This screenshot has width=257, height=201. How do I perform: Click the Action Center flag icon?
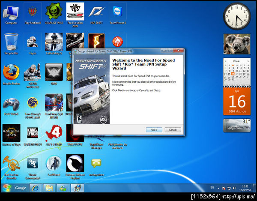(224, 188)
